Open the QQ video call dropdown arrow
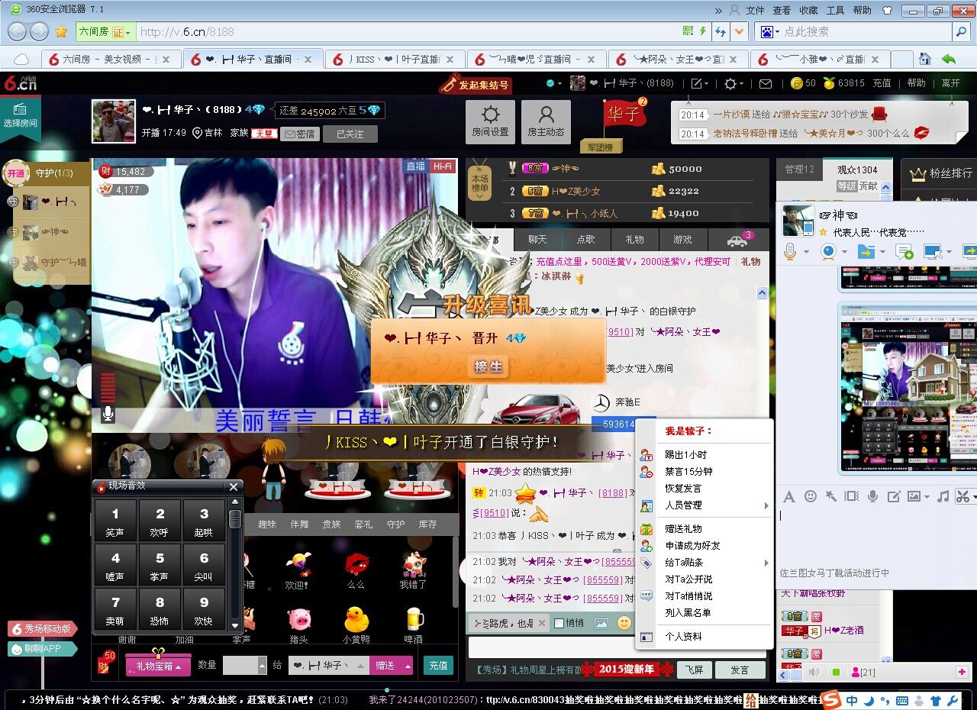 pyautogui.click(x=846, y=251)
